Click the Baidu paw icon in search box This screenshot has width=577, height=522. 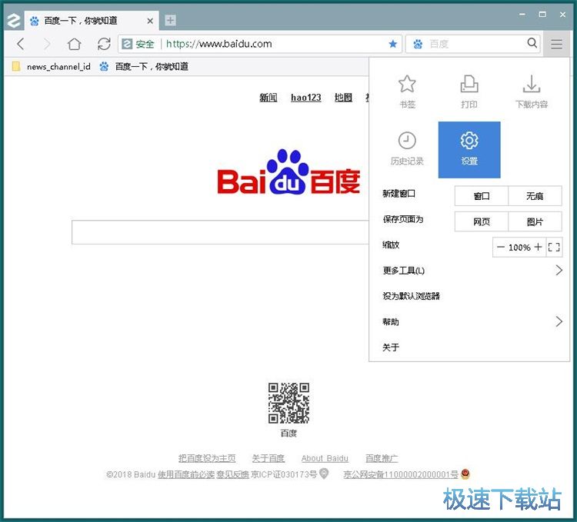[x=418, y=44]
